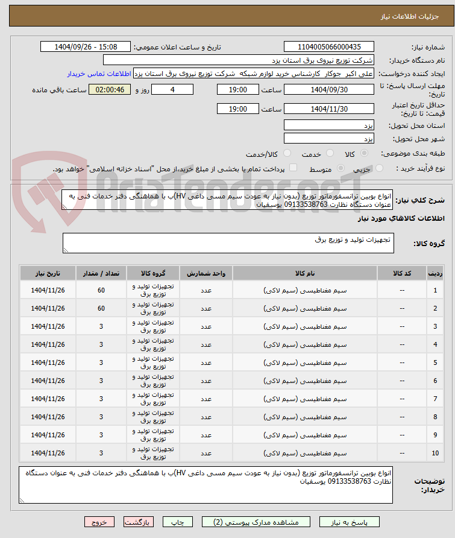Click the date 1404/11/26 in row 3
This screenshot has height=538, width=455.
coord(48,326)
